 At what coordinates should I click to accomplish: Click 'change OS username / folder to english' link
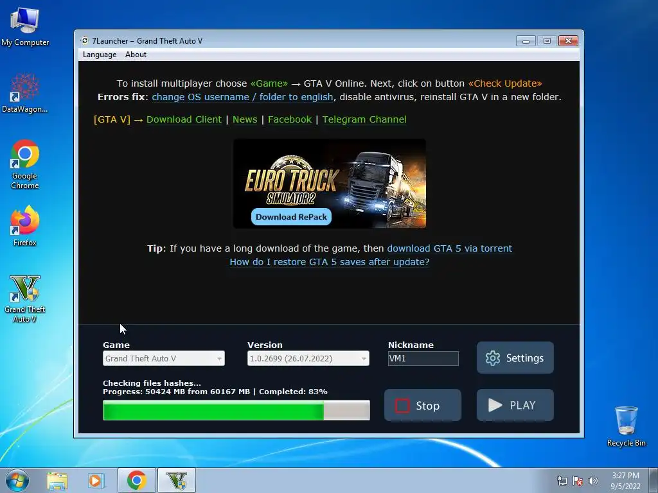point(242,97)
